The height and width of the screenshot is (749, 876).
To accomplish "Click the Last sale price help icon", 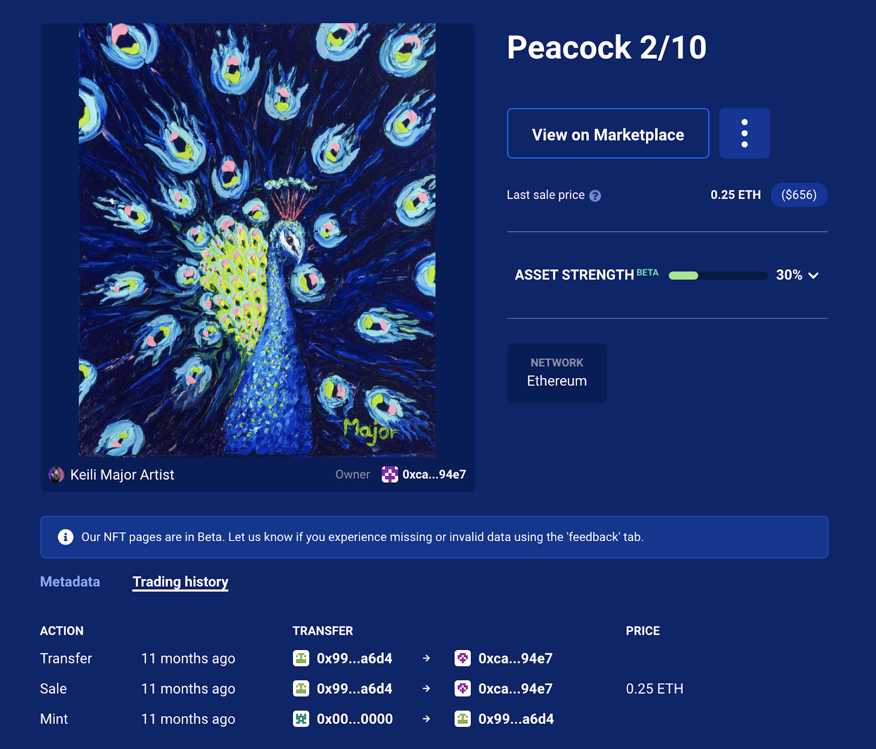I will coord(595,196).
